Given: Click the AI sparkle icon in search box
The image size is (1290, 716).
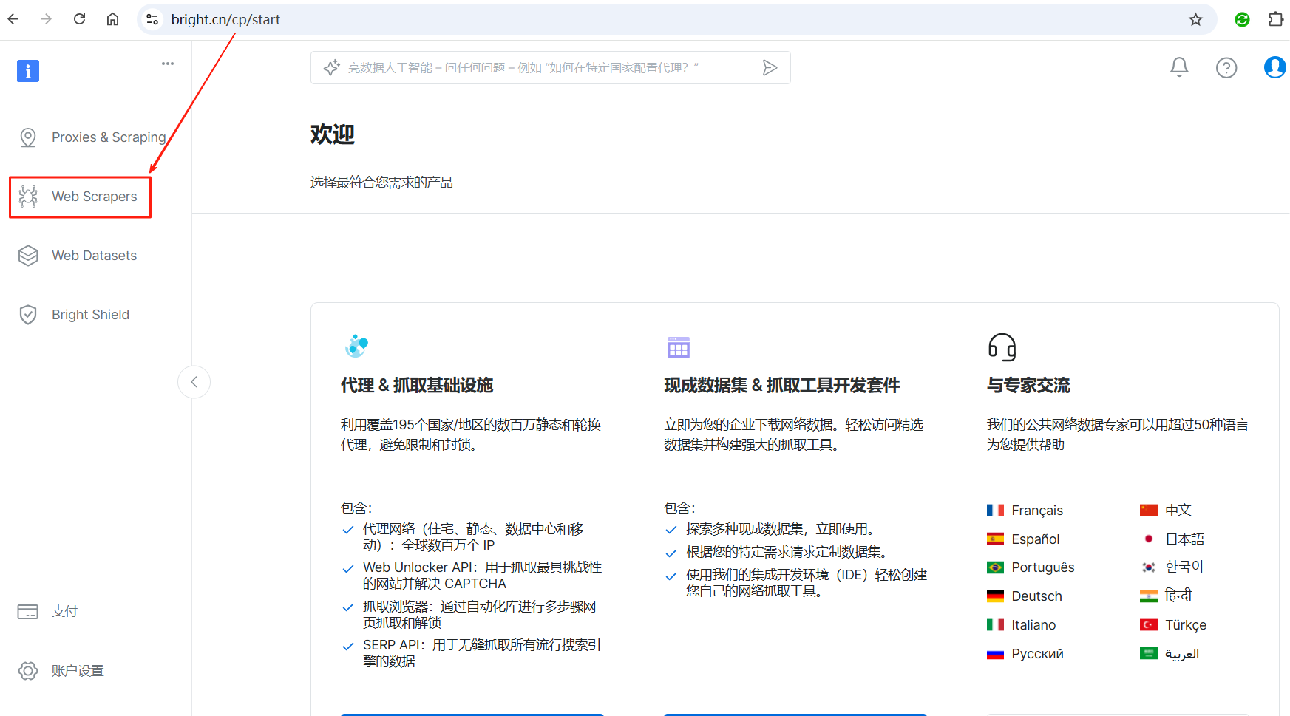Looking at the screenshot, I should click(x=331, y=67).
